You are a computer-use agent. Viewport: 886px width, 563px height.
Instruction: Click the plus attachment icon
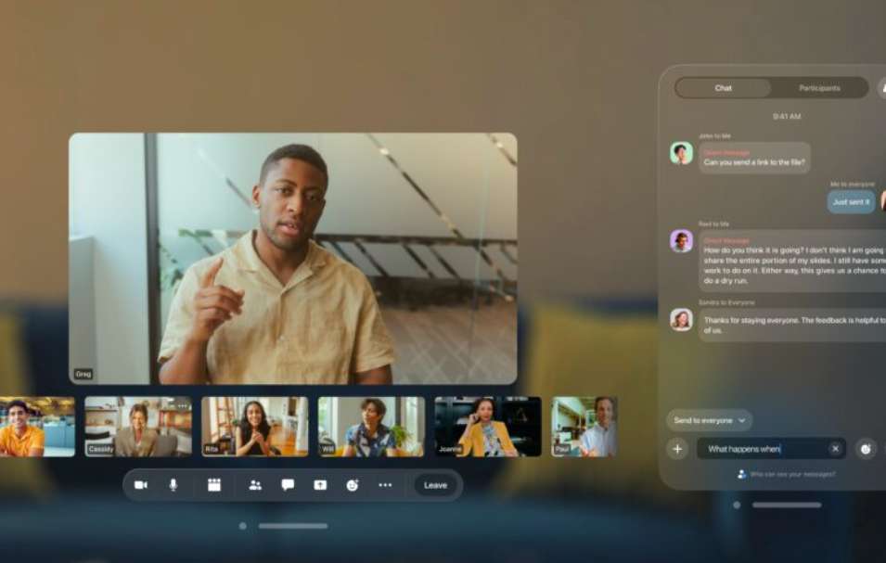coord(677,450)
